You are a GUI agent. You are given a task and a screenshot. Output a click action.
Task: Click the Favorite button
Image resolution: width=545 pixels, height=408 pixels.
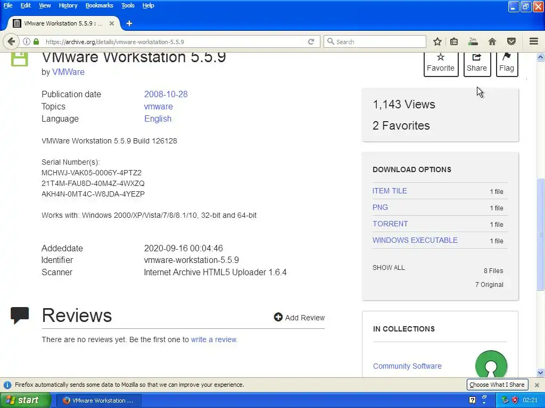click(x=441, y=64)
